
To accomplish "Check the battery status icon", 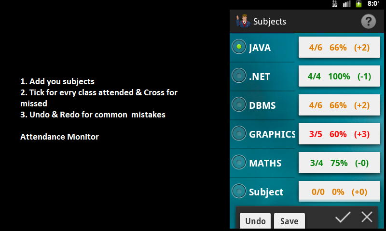I will coord(359,4).
